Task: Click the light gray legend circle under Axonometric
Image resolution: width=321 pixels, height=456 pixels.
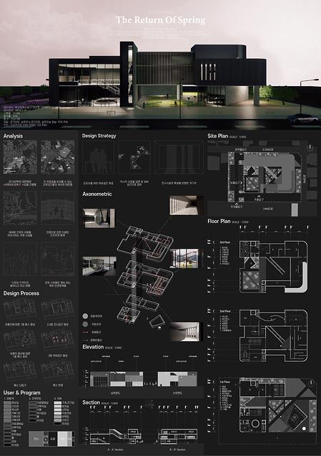Action: (85, 315)
